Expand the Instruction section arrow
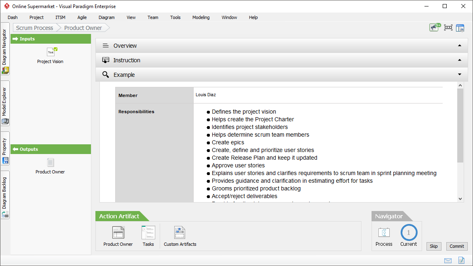Viewport: 473px width, 266px height. pos(459,60)
